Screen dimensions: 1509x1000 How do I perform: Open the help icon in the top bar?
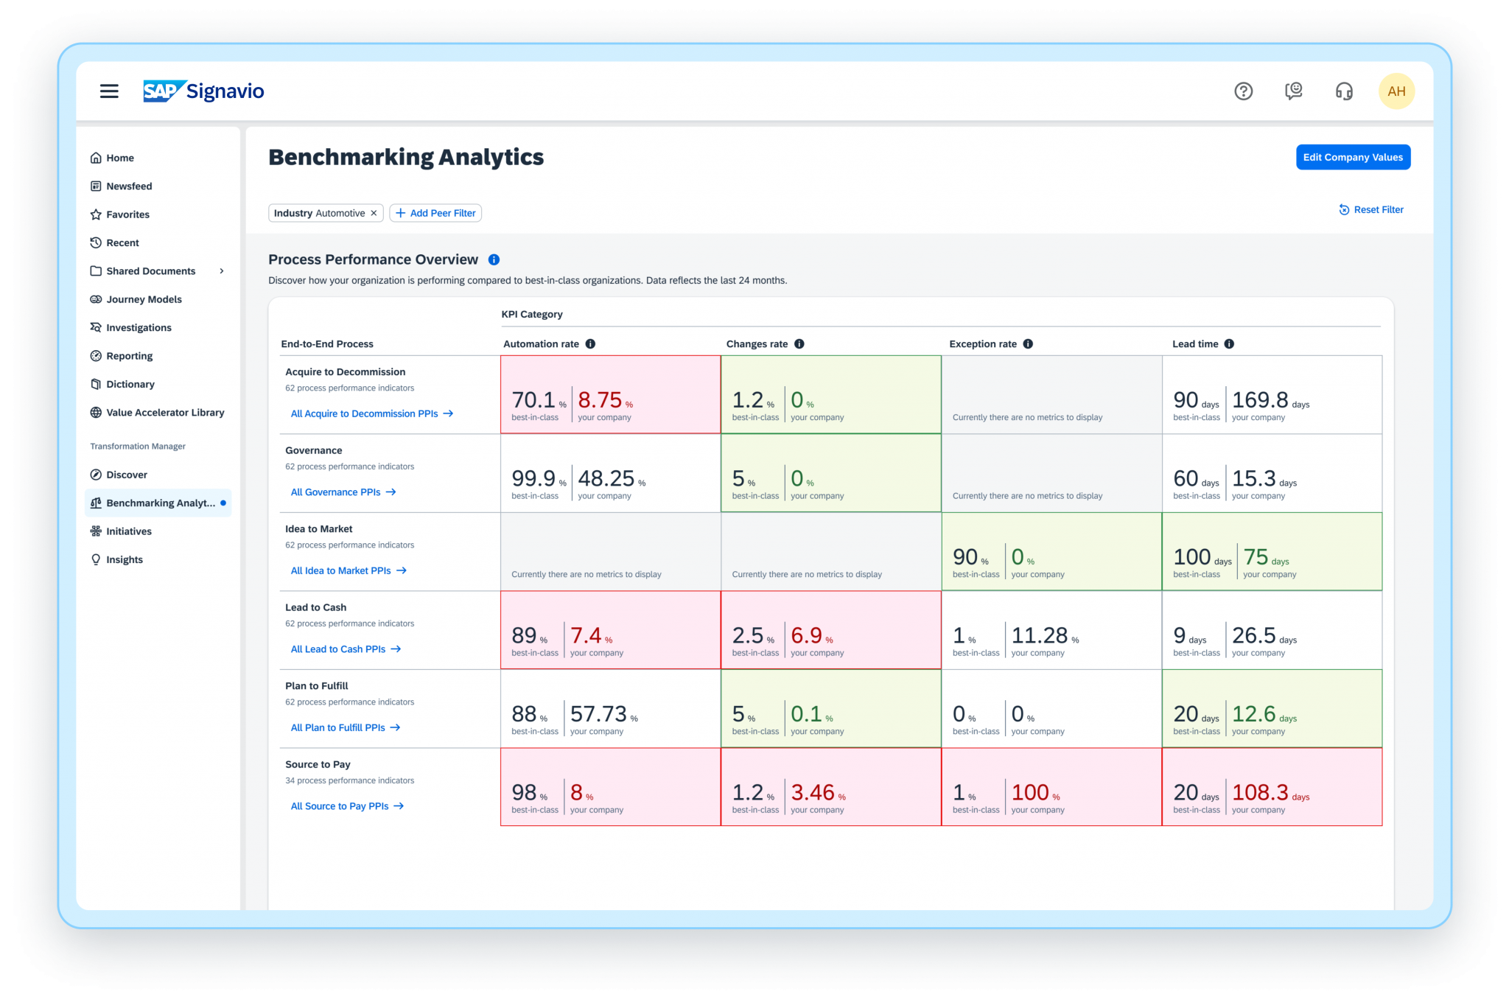click(x=1244, y=91)
